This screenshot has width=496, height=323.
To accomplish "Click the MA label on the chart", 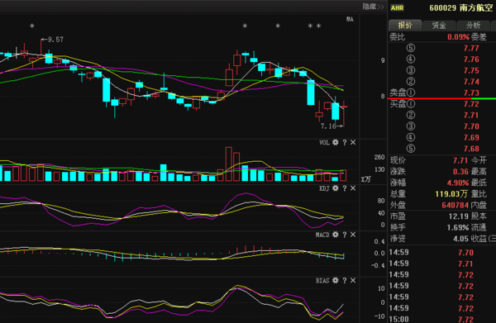I will [350, 19].
